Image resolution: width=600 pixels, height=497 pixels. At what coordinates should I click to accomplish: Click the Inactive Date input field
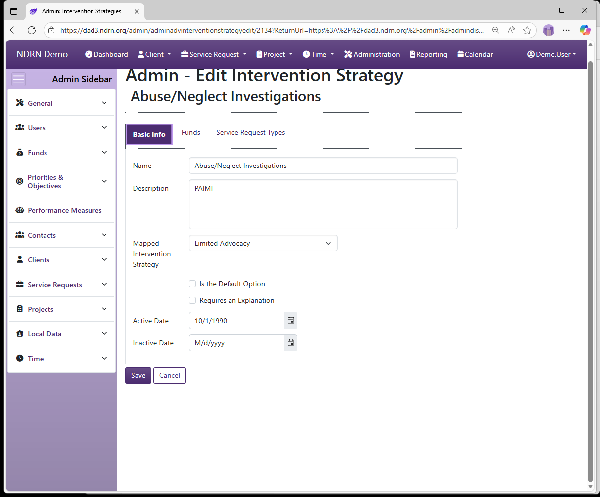236,343
